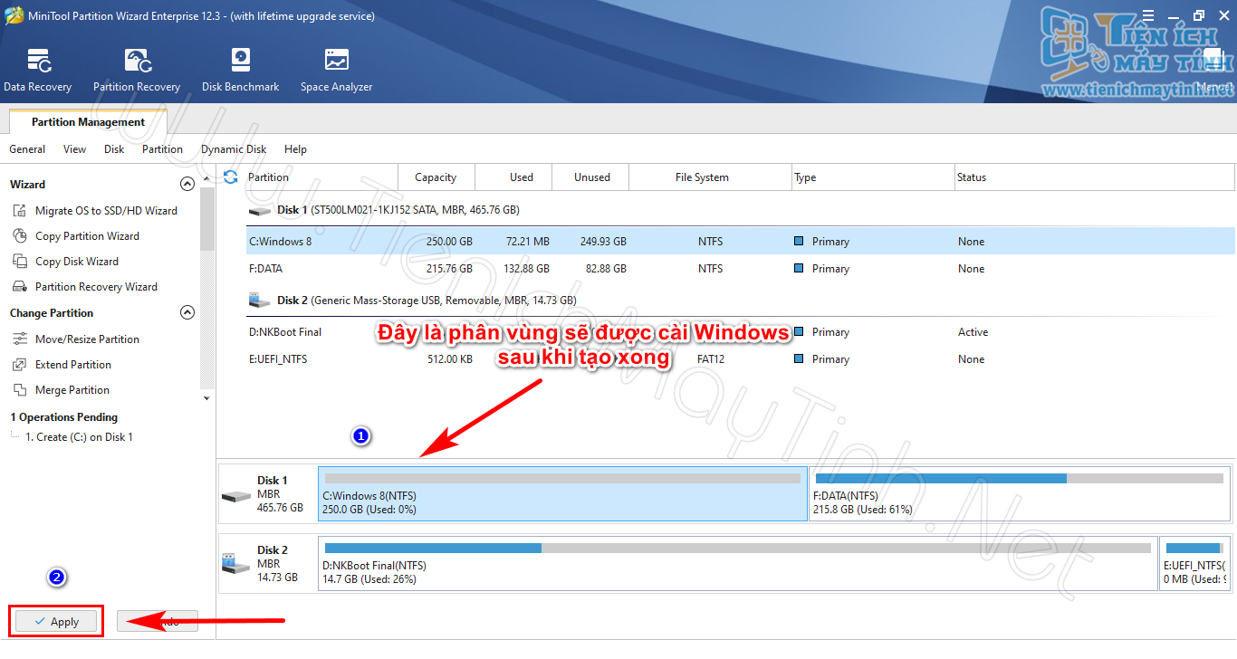Start the Copy Disk Wizard
Viewport: 1237px width, 659px height.
pyautogui.click(x=77, y=261)
